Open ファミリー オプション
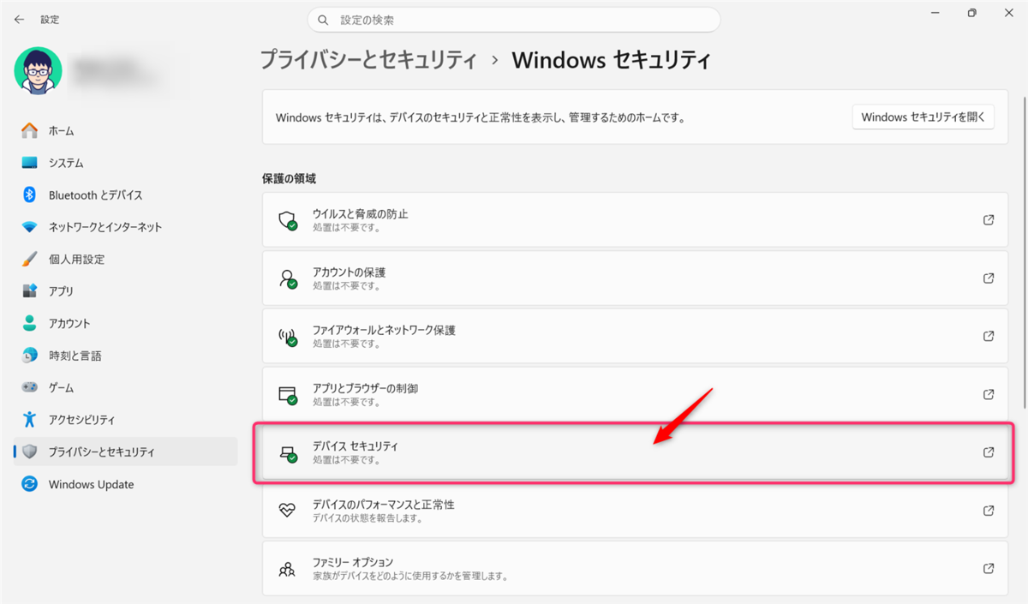The width and height of the screenshot is (1028, 604). 635,568
